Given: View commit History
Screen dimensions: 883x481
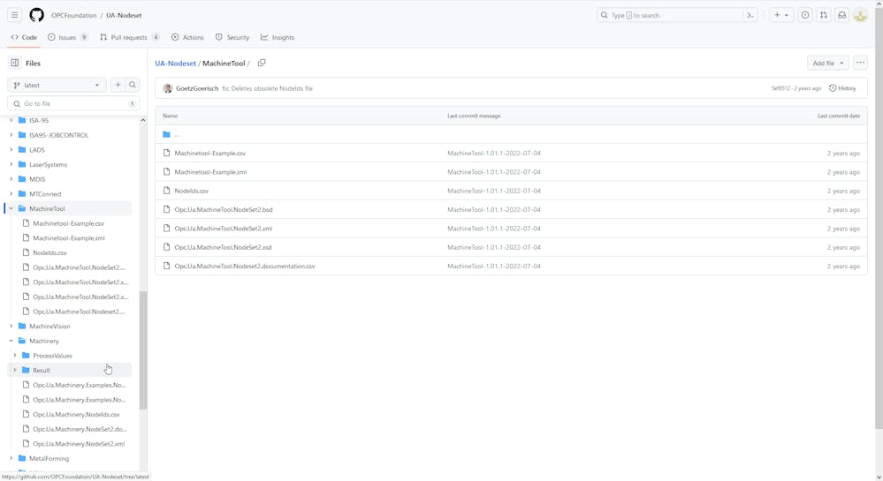Looking at the screenshot, I should pos(842,88).
